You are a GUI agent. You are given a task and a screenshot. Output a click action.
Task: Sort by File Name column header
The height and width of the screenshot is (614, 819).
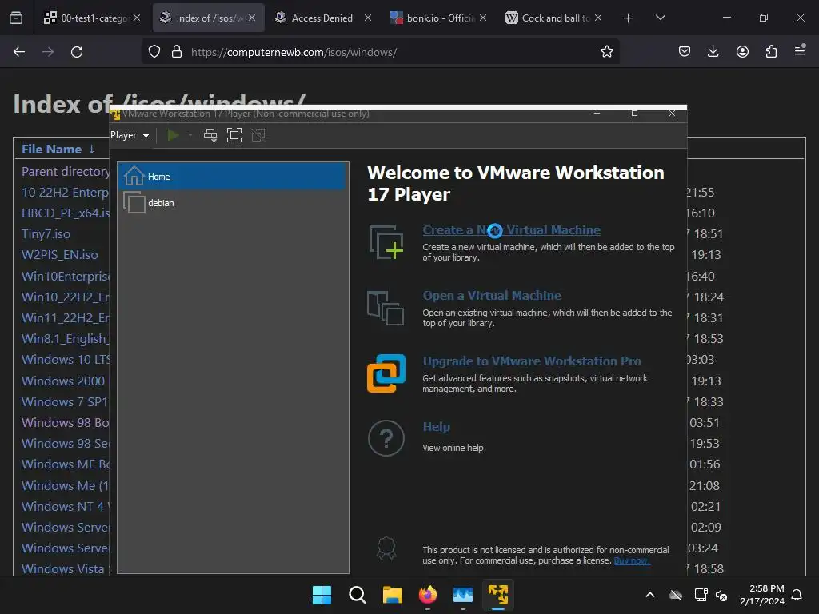[x=51, y=150]
